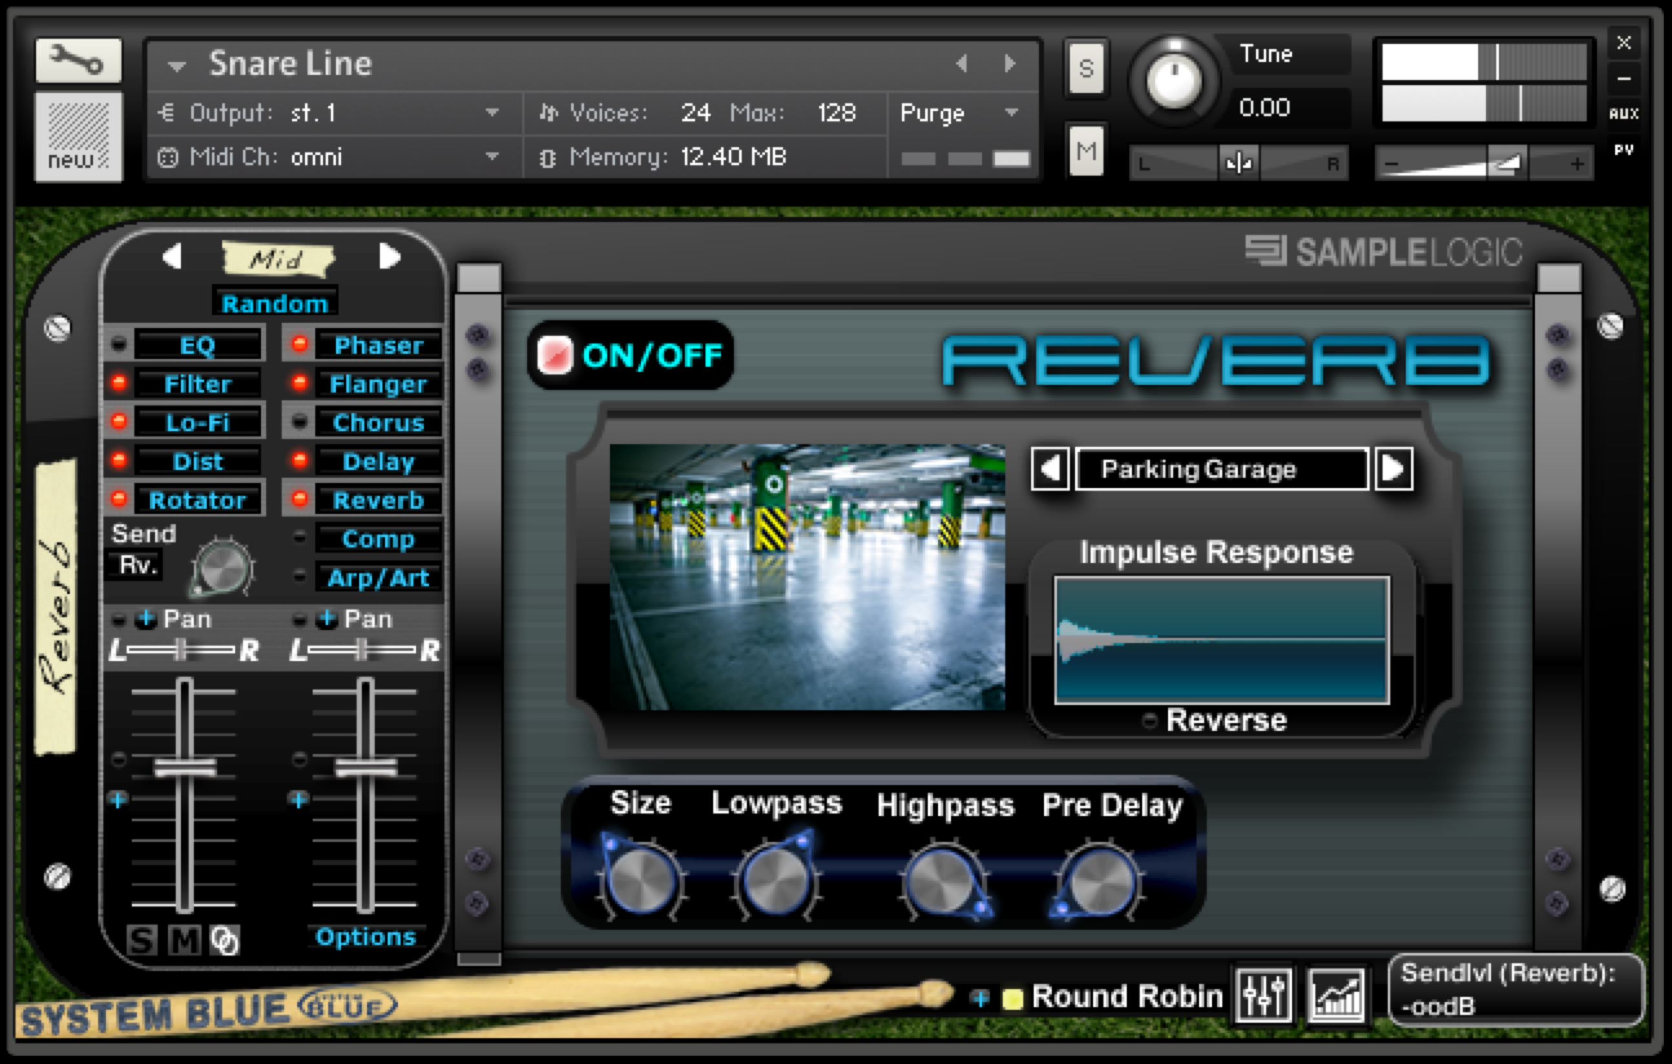The image size is (1672, 1064).
Task: Open the mixer sliders icon near Round Robin
Action: 1263,997
